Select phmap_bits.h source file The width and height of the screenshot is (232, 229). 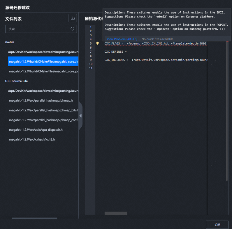43,110
